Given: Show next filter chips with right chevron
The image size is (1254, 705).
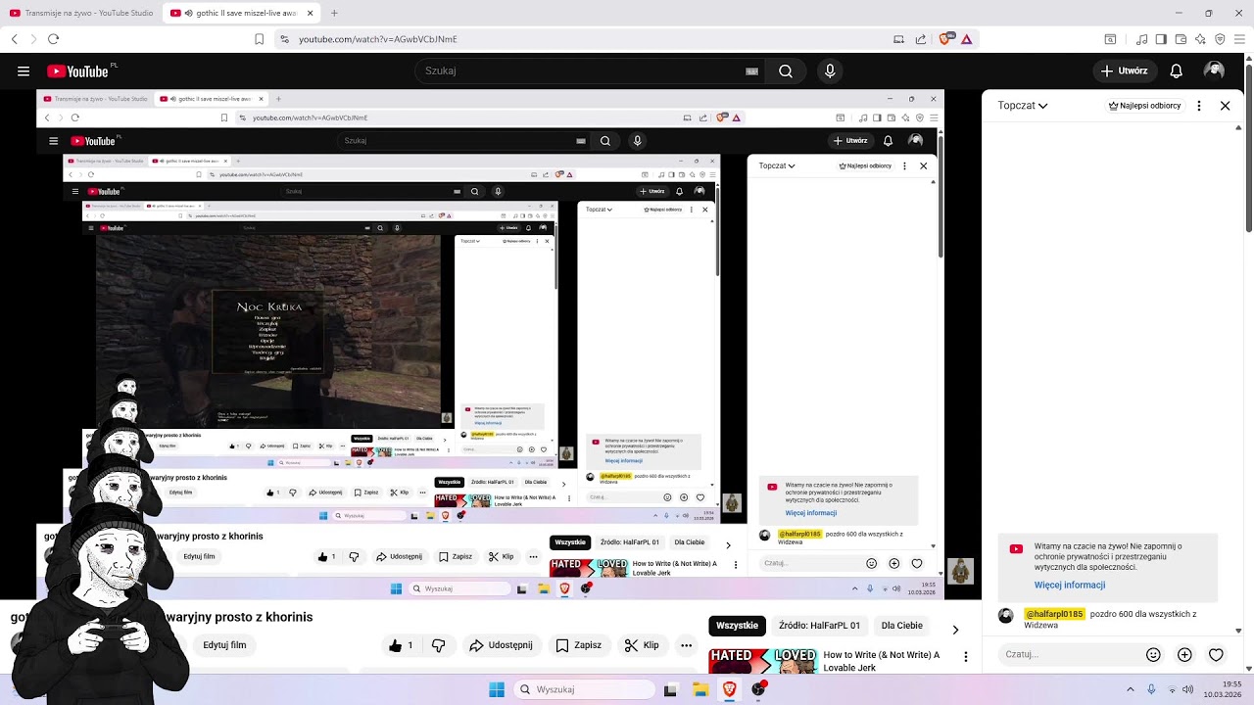Looking at the screenshot, I should point(955,630).
